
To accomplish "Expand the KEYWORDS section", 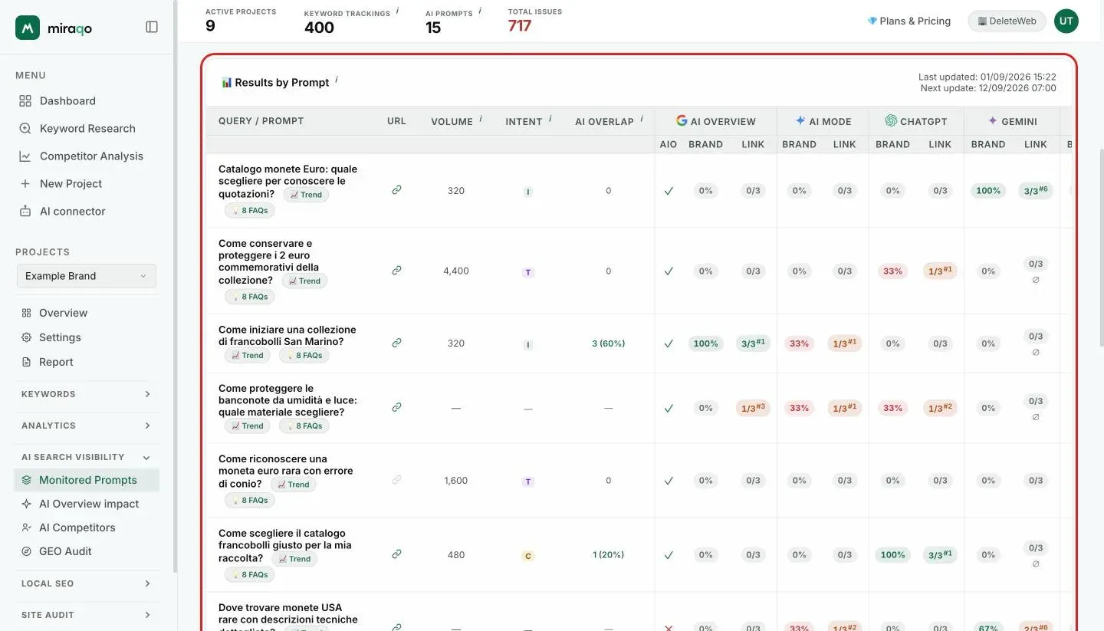I will tap(87, 394).
